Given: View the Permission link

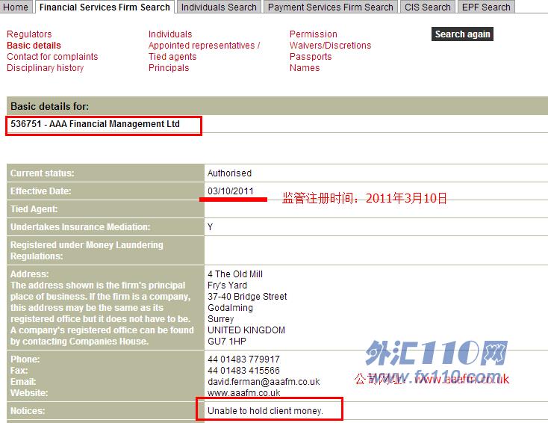Looking at the screenshot, I should [x=314, y=34].
